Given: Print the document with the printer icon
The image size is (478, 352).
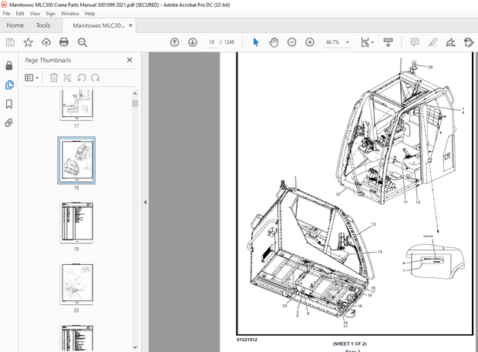Looking at the screenshot, I should pos(64,42).
